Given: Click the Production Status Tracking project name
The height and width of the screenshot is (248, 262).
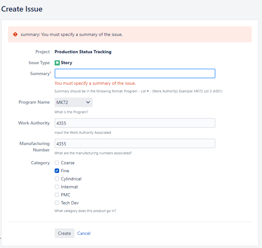Looking at the screenshot, I should pos(82,52).
